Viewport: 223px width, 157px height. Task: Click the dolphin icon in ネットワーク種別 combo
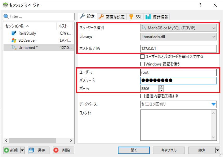point(144,28)
